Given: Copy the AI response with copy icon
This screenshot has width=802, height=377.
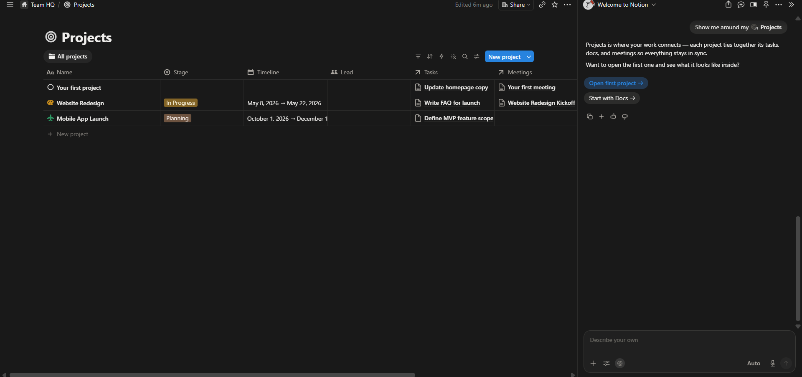Looking at the screenshot, I should pyautogui.click(x=590, y=116).
